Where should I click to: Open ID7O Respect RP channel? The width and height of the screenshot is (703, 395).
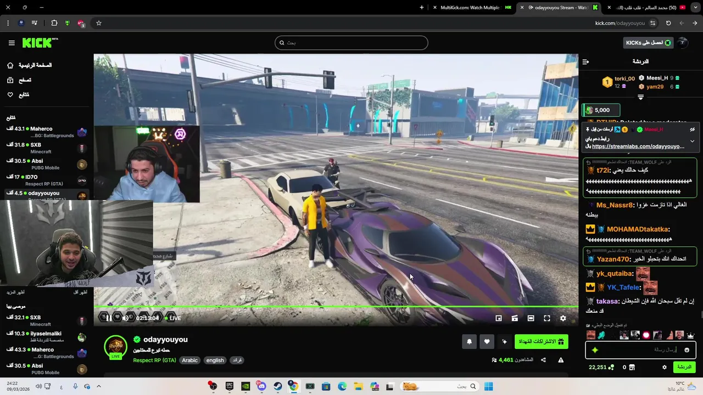[46, 180]
